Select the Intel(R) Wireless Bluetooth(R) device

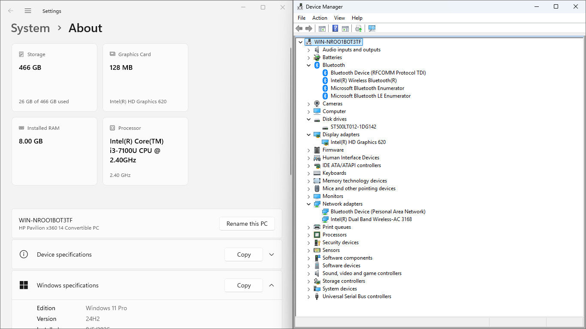click(363, 81)
